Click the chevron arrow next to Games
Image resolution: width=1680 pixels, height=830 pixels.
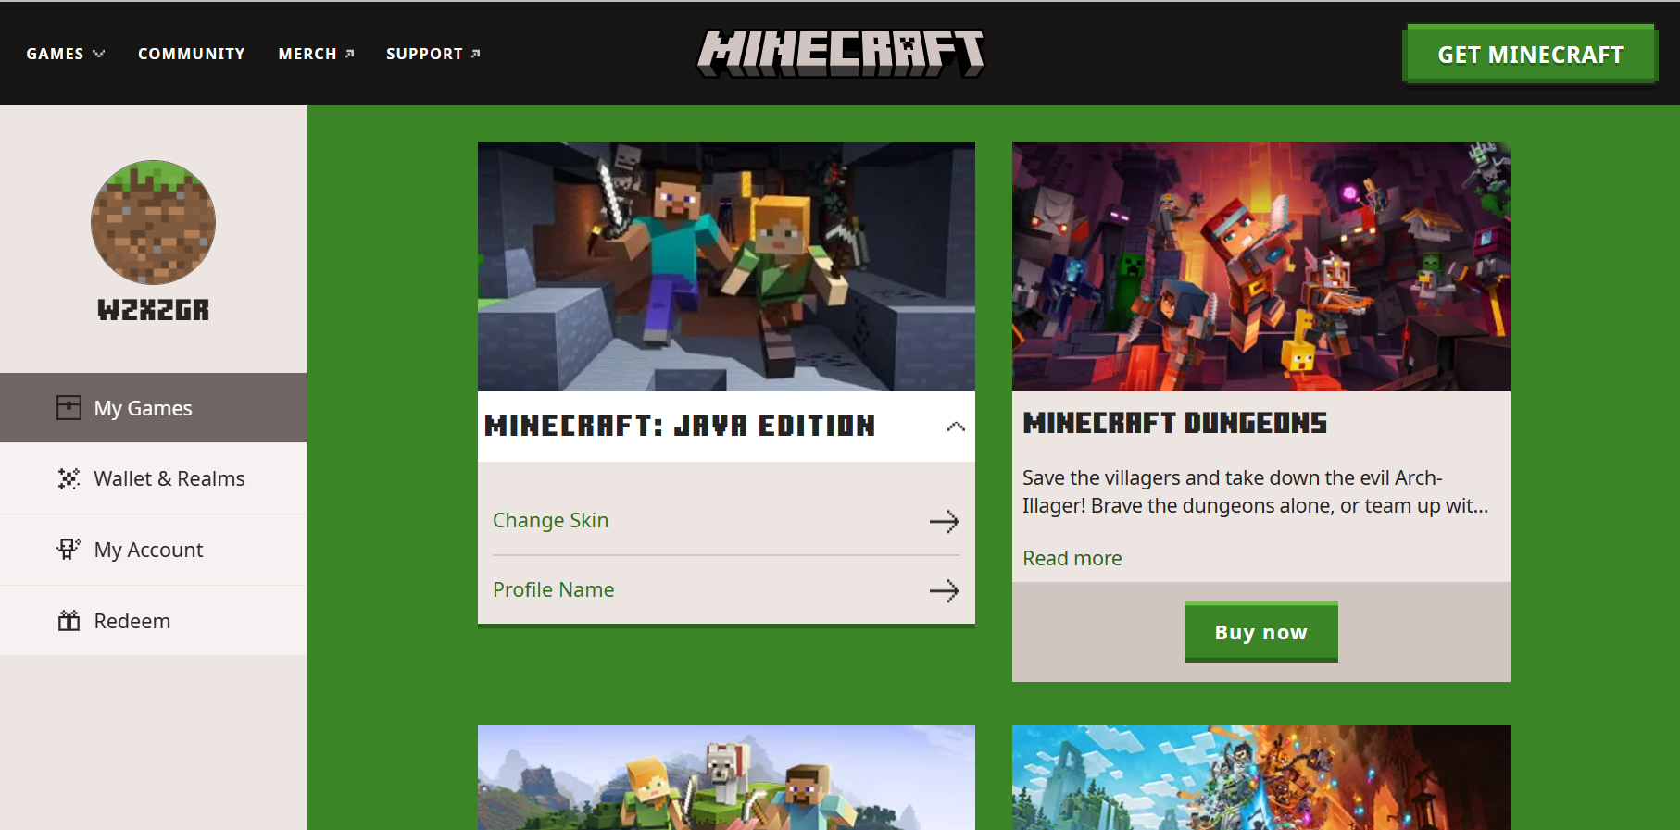coord(99,54)
